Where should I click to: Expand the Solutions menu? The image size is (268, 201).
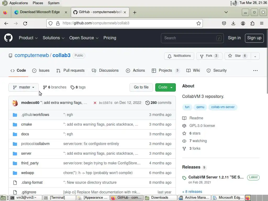coord(53,38)
